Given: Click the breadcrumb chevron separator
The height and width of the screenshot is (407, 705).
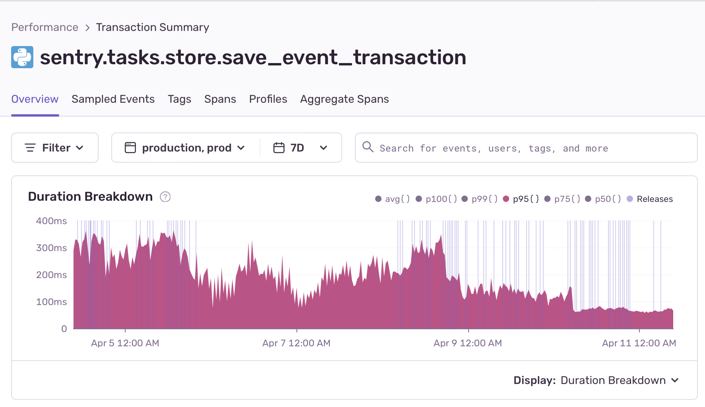Looking at the screenshot, I should click(x=87, y=27).
